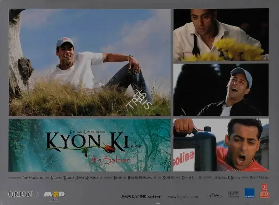279x205 pixels.
Task: Click the red T-Series logo at top
Action: [264, 188]
